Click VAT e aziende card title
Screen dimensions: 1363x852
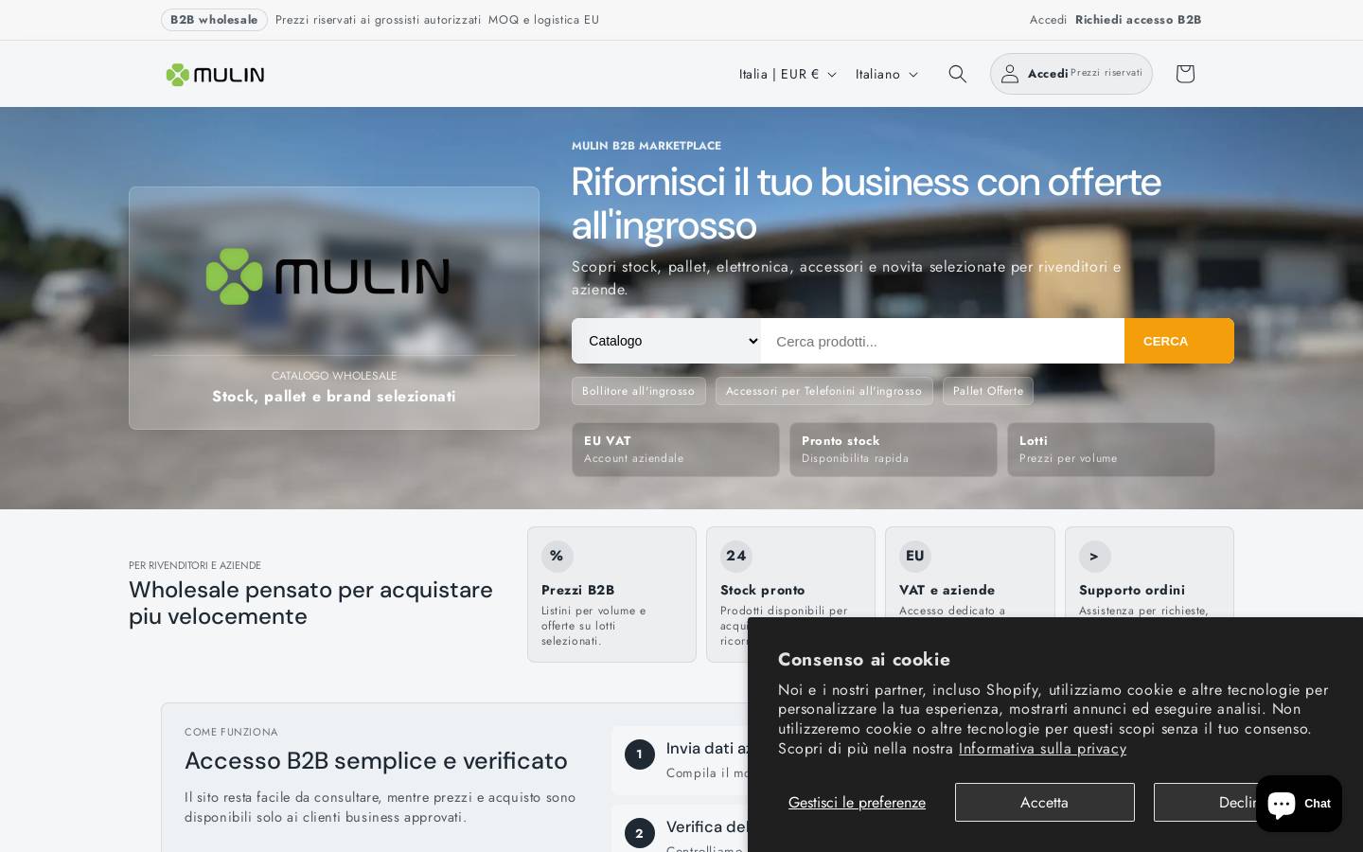pyautogui.click(x=947, y=590)
